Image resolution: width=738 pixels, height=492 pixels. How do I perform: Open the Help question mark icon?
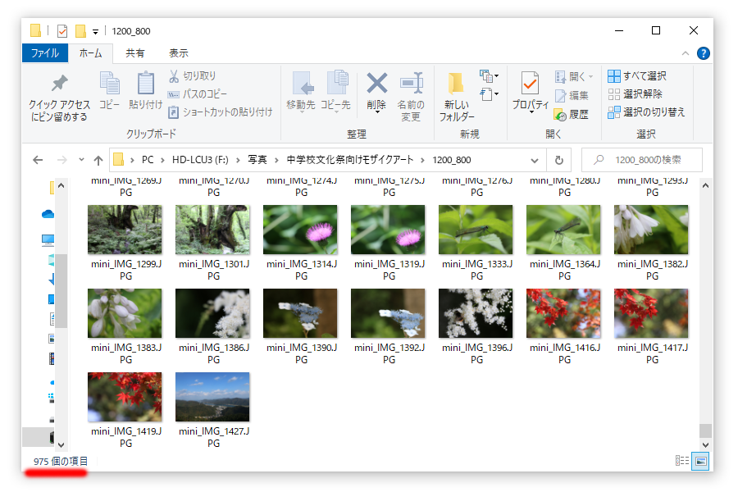click(x=704, y=53)
